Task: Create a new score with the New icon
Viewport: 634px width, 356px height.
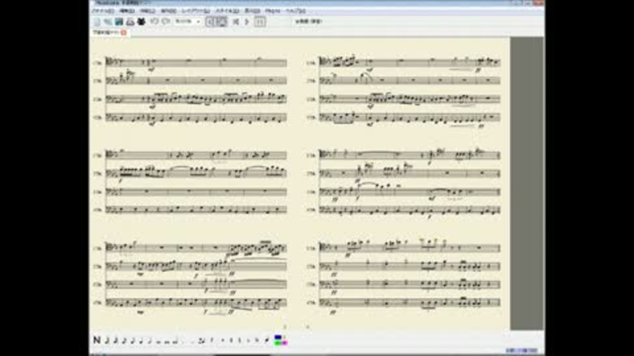Action: 96,21
